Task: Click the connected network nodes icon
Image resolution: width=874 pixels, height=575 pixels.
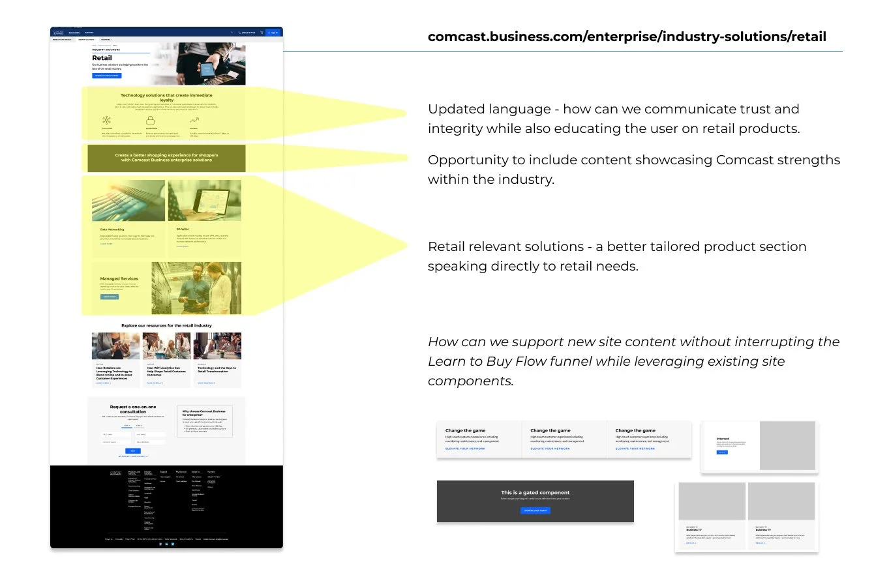Action: pos(107,120)
